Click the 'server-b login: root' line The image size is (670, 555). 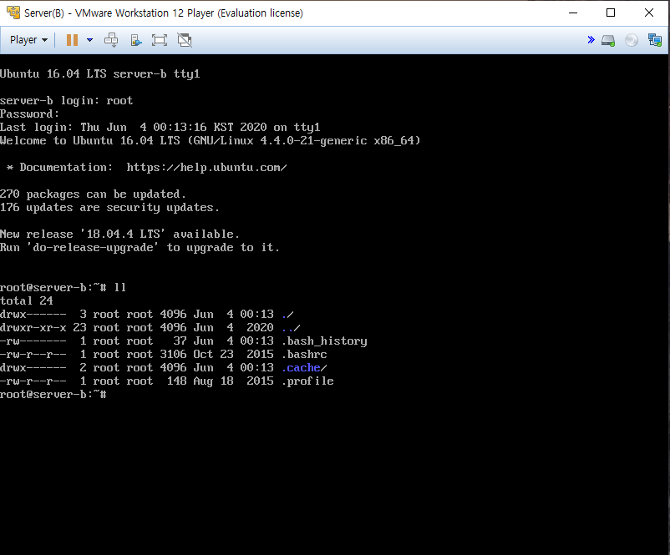pos(67,101)
